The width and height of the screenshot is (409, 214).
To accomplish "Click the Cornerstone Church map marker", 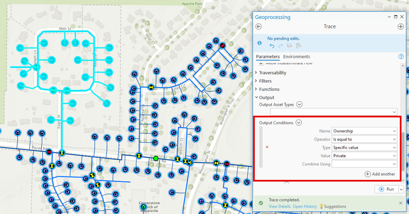I will (143, 207).
